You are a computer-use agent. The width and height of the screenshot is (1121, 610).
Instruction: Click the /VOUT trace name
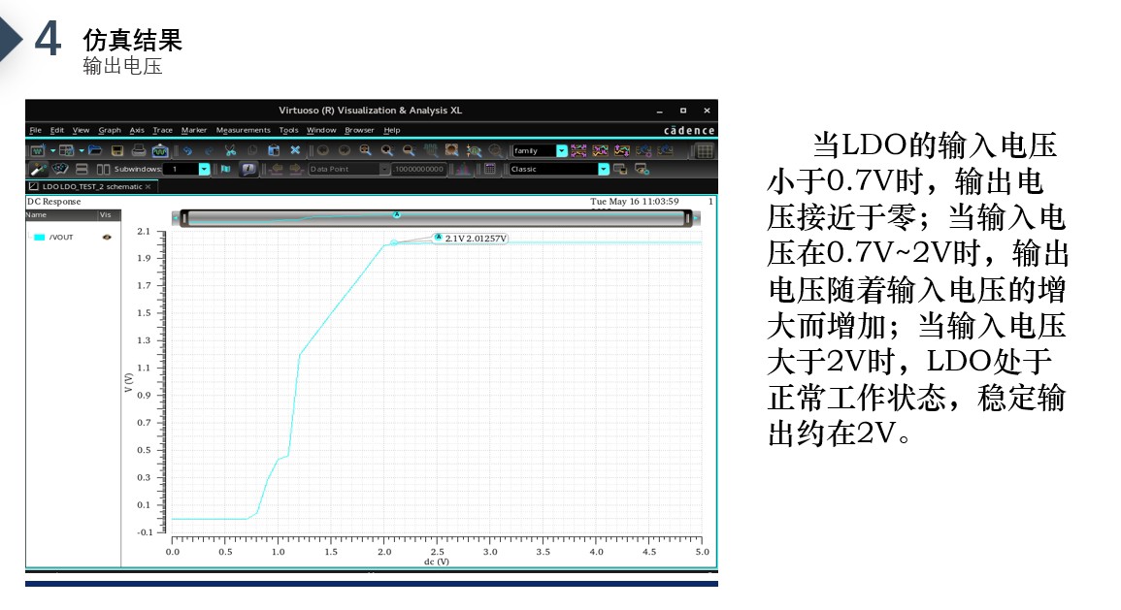61,238
